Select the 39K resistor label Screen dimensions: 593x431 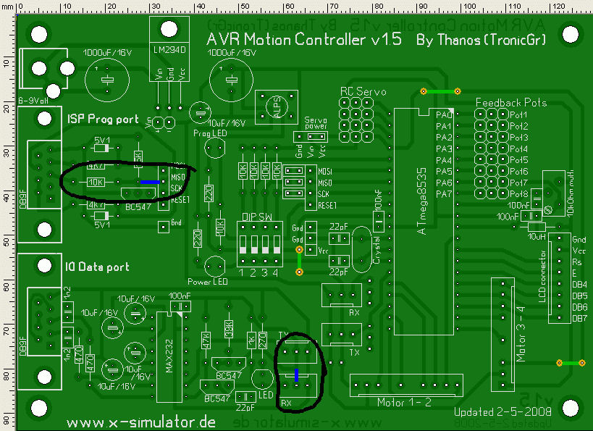[x=228, y=329]
